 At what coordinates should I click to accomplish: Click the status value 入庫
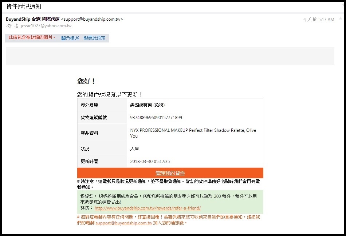coord(134,149)
